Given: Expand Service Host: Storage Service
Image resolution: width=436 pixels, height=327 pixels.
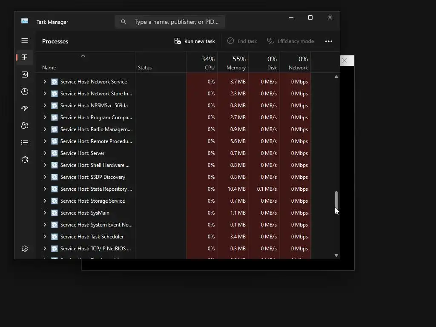Looking at the screenshot, I should tap(45, 201).
